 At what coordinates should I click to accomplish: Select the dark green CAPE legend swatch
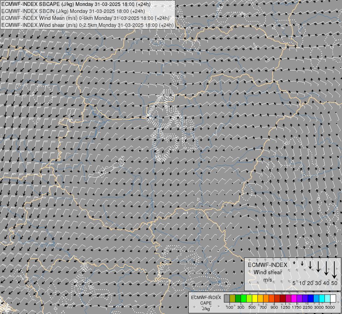pyautogui.click(x=238, y=298)
